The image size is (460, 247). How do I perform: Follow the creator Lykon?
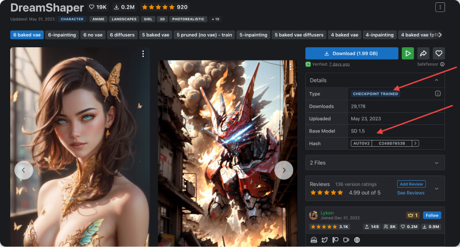(432, 215)
